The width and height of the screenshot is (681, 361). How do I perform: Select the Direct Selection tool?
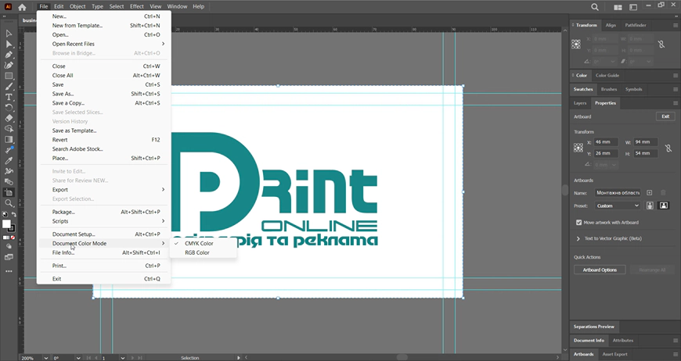(9, 45)
